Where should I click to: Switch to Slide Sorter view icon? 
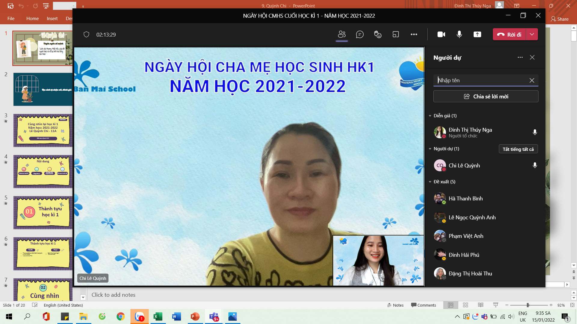tap(466, 305)
